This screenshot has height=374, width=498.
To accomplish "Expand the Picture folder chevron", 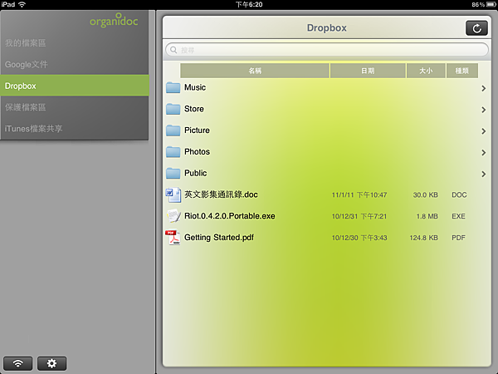I will (483, 131).
